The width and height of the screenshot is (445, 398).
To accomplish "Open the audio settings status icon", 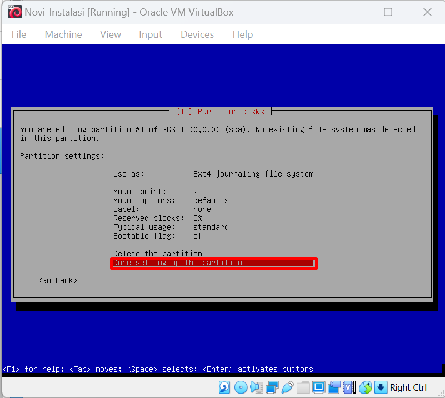I will [x=256, y=387].
